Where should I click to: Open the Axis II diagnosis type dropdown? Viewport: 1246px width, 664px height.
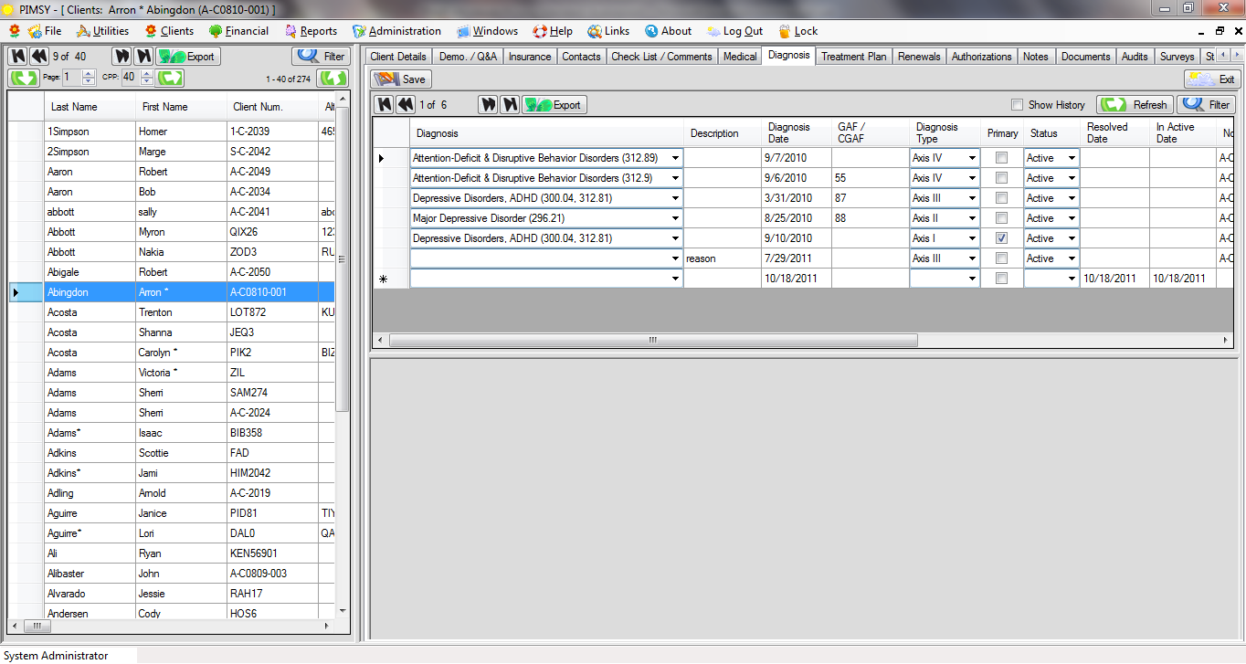click(972, 218)
